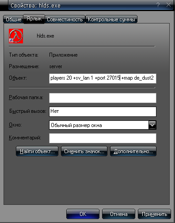The height and width of the screenshot is (223, 175).
Task: Click the Обычный размер окна combo box text
Action: (x=76, y=125)
